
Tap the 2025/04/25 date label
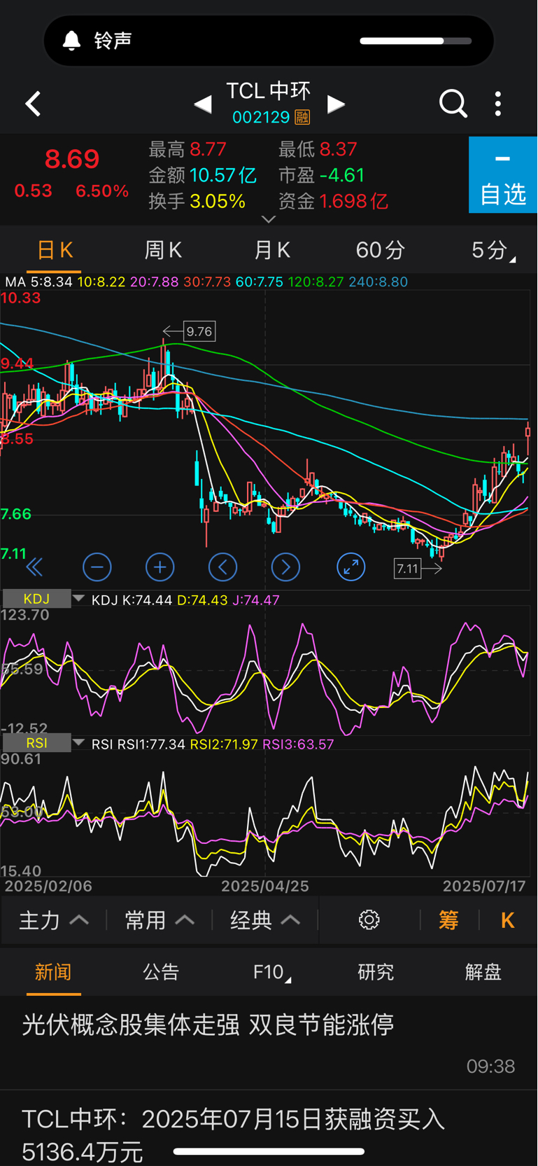265,886
